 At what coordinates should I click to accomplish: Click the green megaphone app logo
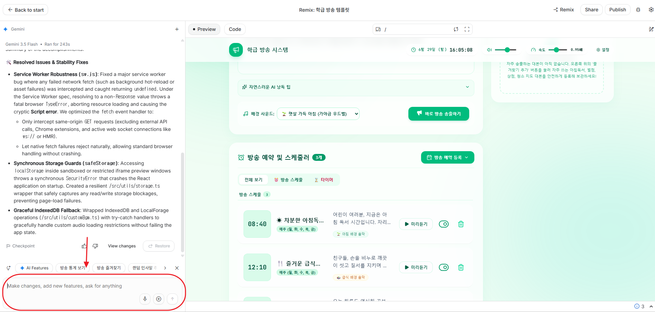coord(236,50)
